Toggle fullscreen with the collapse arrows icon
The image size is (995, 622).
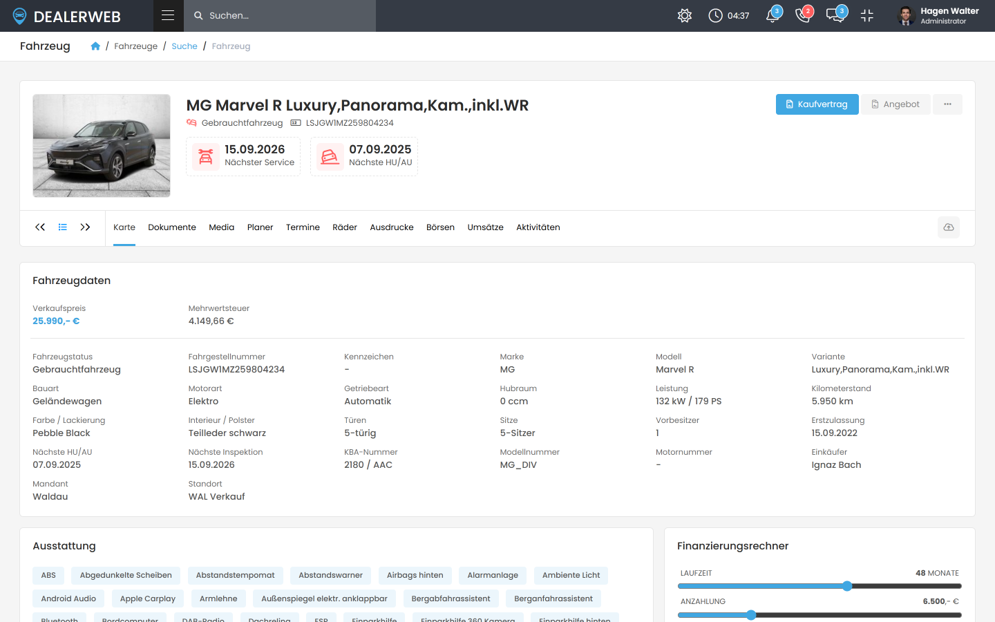point(867,16)
